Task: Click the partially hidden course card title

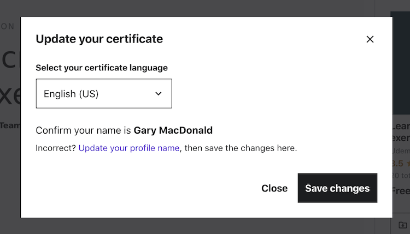Action: point(401,131)
